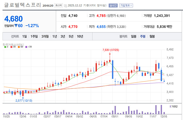Screen dimensions: 183x120
Task: Click the calendar icon next to the date
Action: (x=66, y=6)
